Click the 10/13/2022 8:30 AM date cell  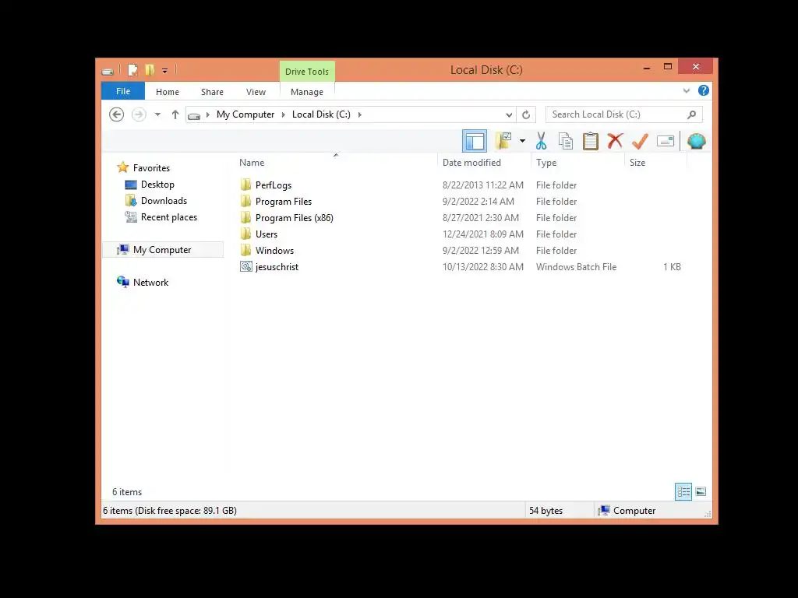click(x=483, y=266)
